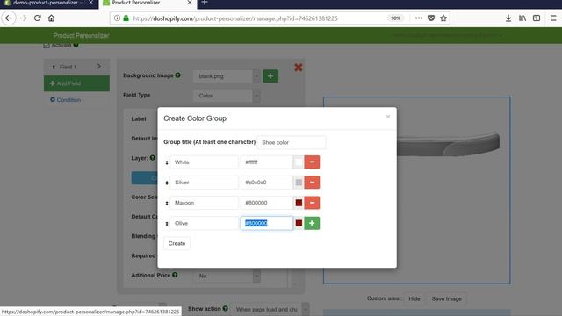
Task: Remove the Maroon color row
Action: [x=312, y=203]
